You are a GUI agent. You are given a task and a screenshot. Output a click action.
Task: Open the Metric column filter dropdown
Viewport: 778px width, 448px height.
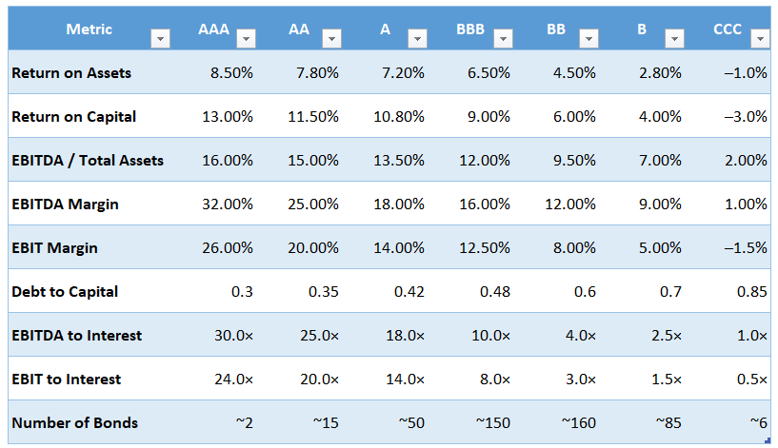[x=160, y=39]
